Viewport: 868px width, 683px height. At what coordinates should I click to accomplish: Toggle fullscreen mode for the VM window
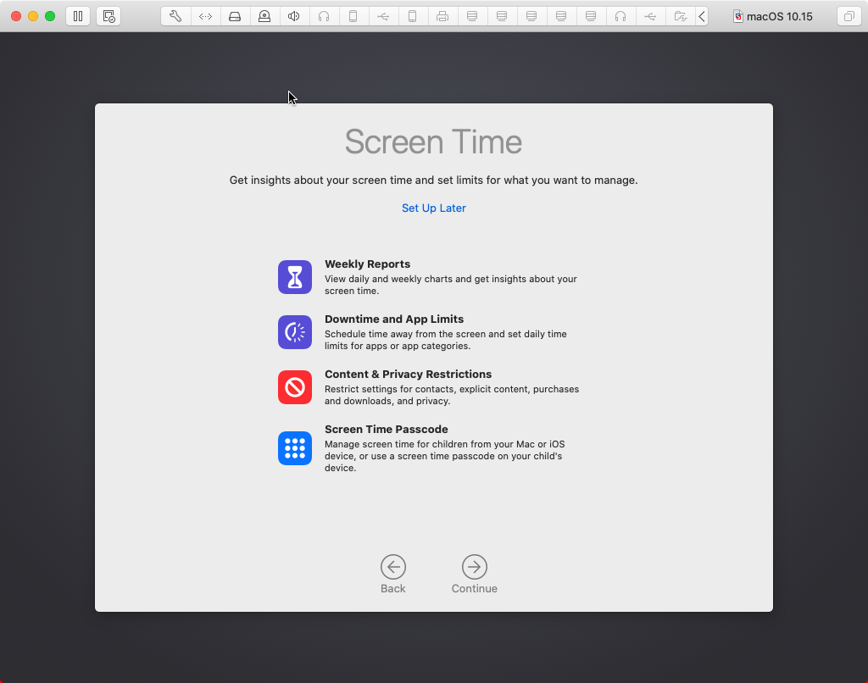pyautogui.click(x=849, y=15)
